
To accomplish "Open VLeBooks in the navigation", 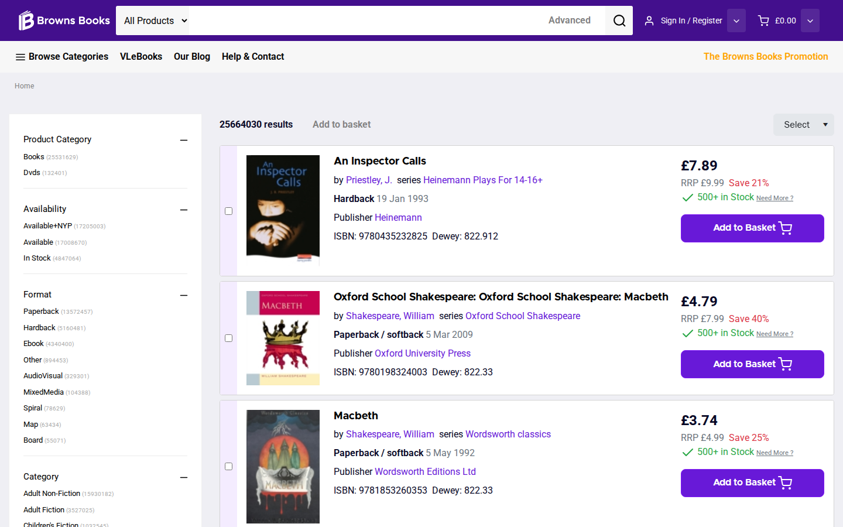I will (141, 56).
